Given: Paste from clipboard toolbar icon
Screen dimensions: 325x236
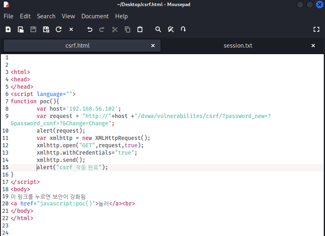Looking at the screenshot, I should [140, 29].
